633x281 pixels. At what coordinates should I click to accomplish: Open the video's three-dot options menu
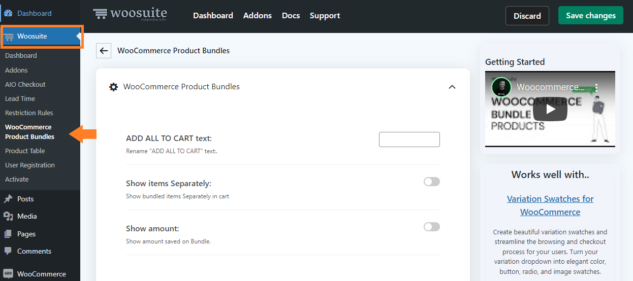pyautogui.click(x=597, y=88)
